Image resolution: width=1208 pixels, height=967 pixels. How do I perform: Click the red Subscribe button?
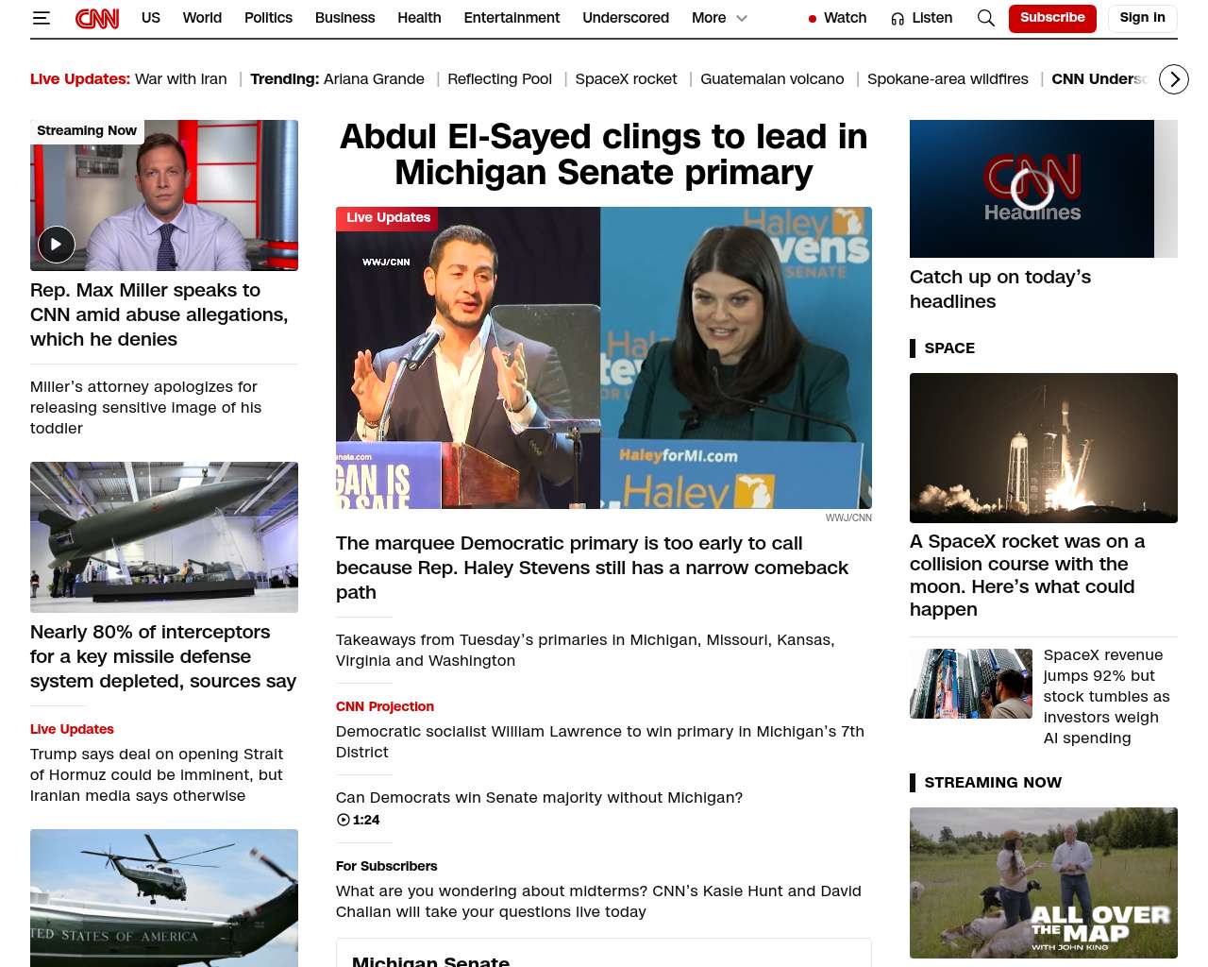pos(1052,18)
